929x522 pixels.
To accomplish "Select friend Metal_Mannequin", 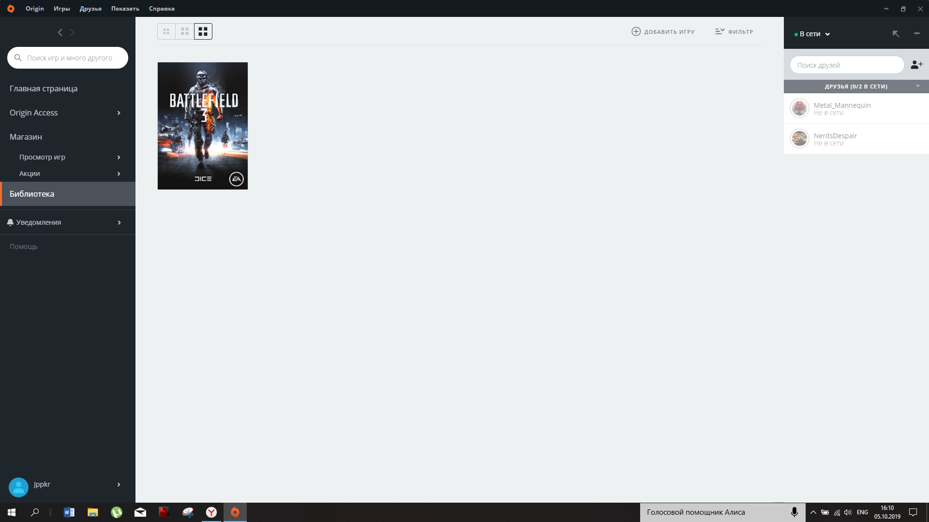I will click(x=856, y=108).
